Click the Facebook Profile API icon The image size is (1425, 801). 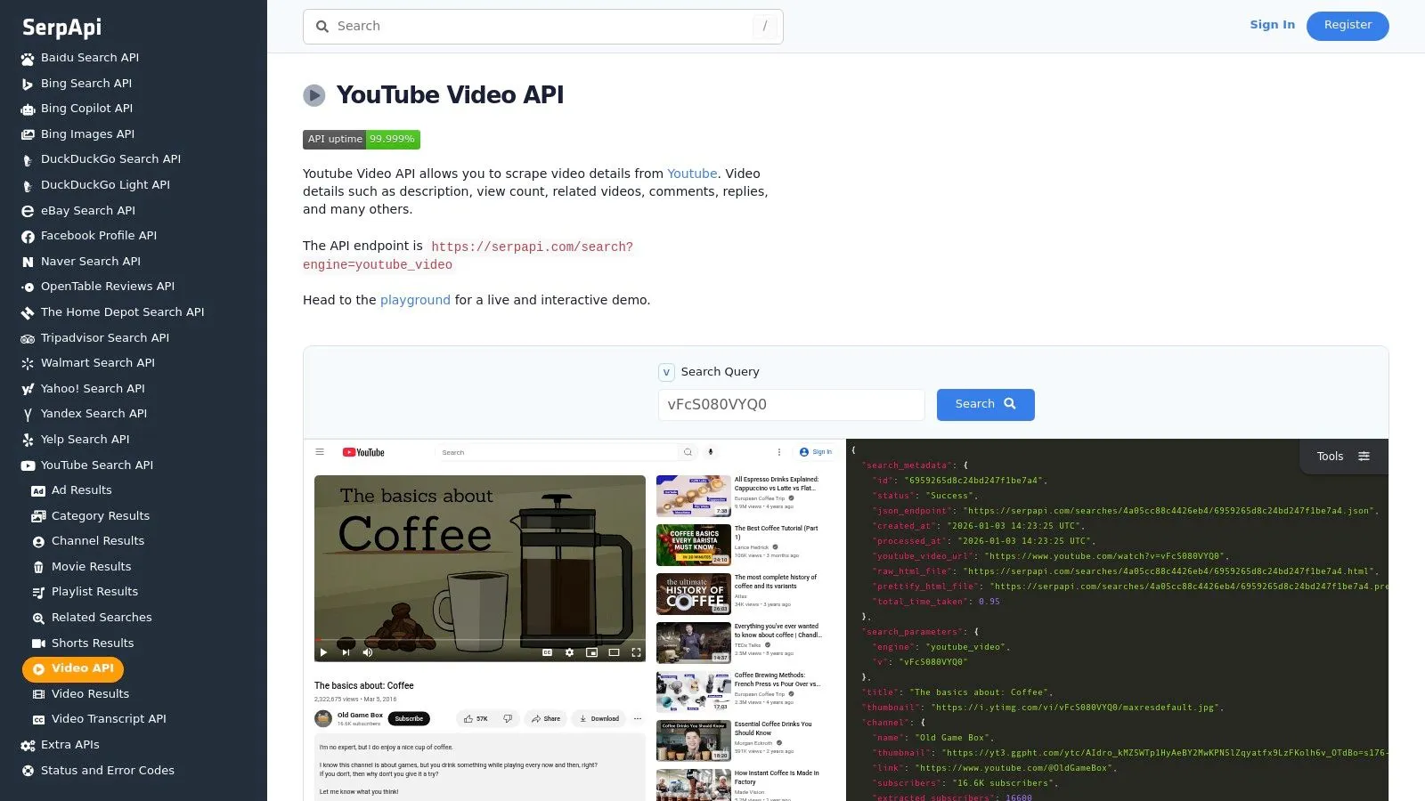pos(28,237)
